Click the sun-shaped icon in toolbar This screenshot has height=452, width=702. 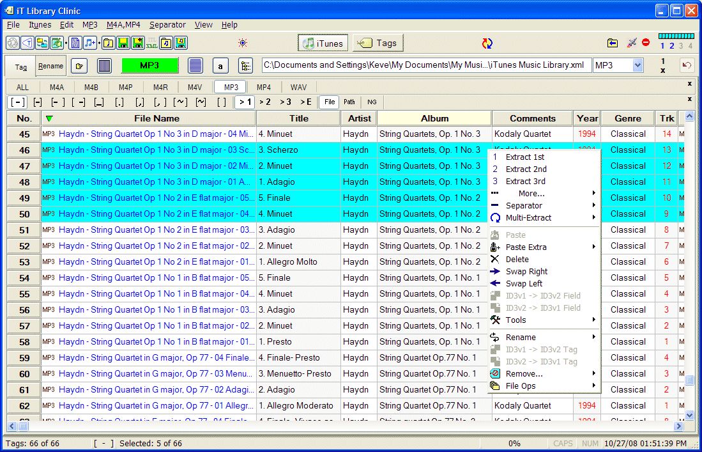pyautogui.click(x=243, y=43)
